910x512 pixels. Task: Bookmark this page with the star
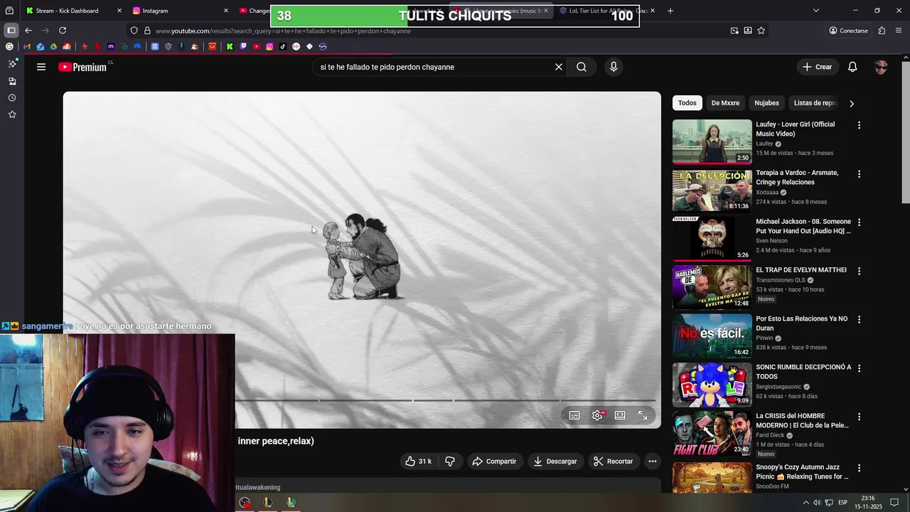tap(761, 31)
